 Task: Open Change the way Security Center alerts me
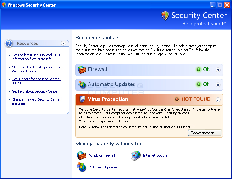37,101
